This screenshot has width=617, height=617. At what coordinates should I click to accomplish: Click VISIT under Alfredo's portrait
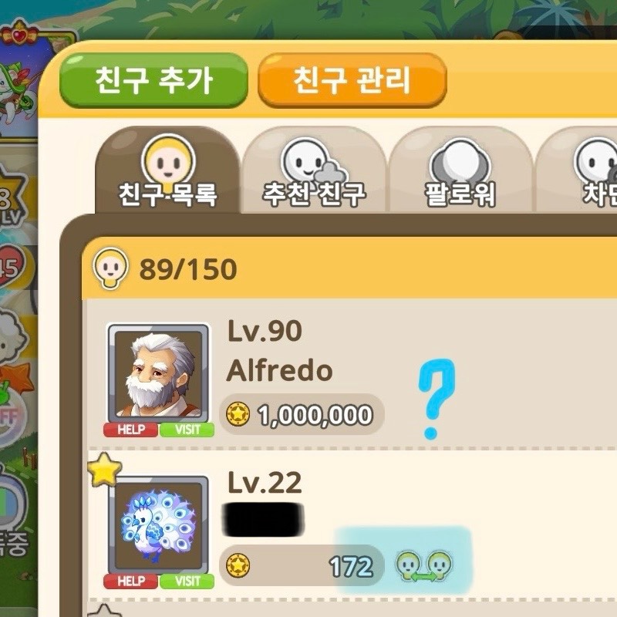tap(187, 430)
